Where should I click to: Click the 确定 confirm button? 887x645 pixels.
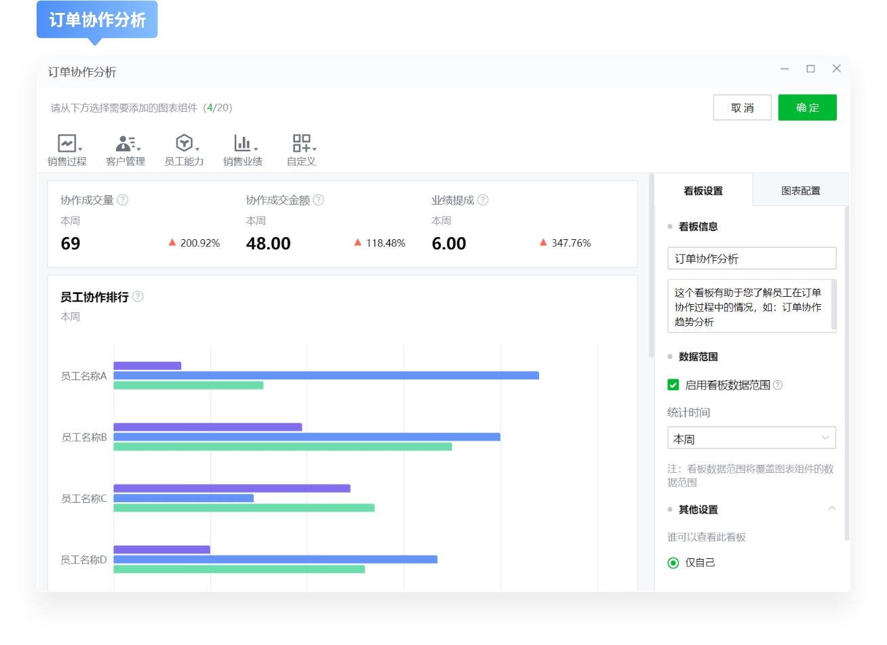click(807, 107)
